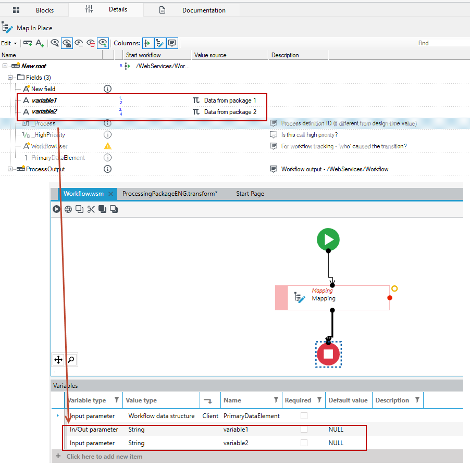The image size is (470, 467).
Task: Check Required box for variable2
Action: 304,443
